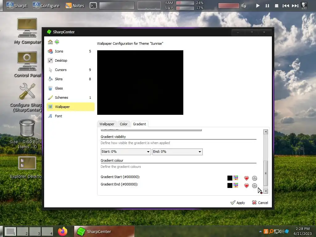Click the Next track media button

(x=295, y=6)
